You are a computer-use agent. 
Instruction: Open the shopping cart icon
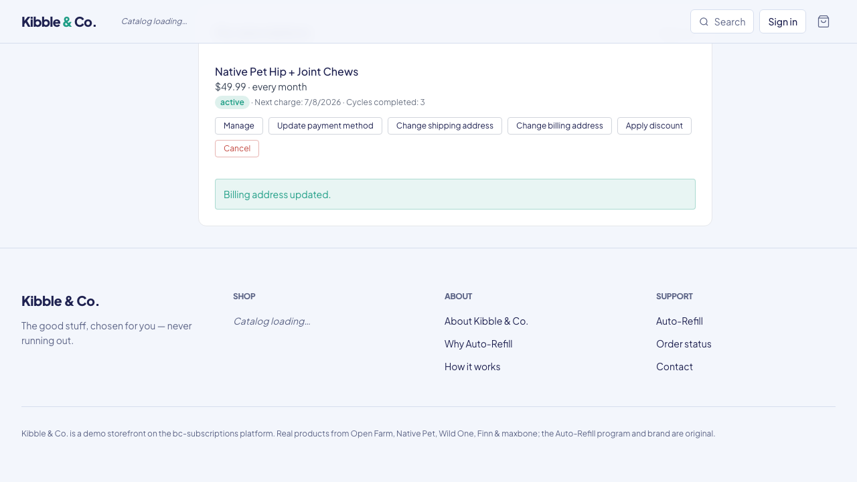pos(824,21)
